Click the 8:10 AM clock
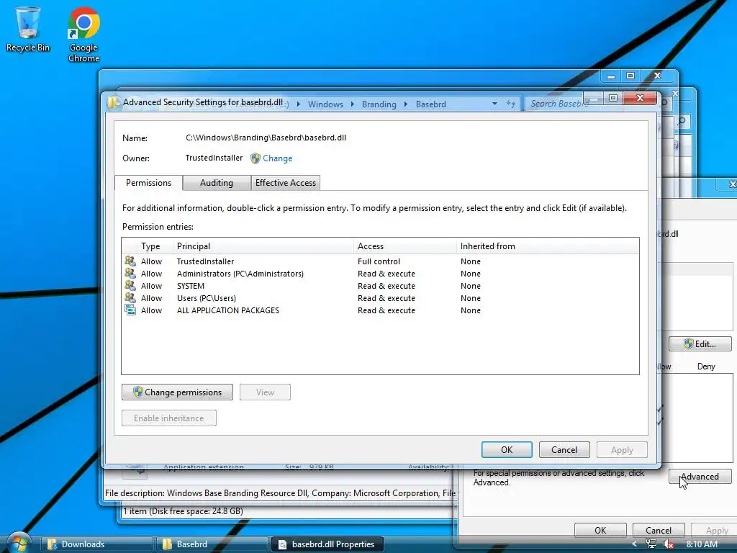This screenshot has width=737, height=553. click(702, 544)
